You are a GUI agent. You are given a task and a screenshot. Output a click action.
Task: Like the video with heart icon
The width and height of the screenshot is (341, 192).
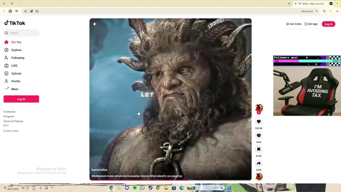pos(259,122)
